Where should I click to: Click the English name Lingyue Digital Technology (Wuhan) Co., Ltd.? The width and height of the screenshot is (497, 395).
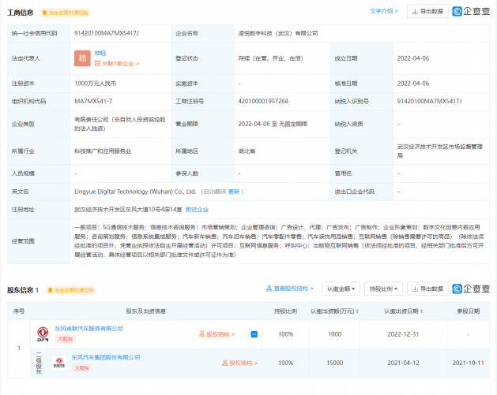[135, 192]
